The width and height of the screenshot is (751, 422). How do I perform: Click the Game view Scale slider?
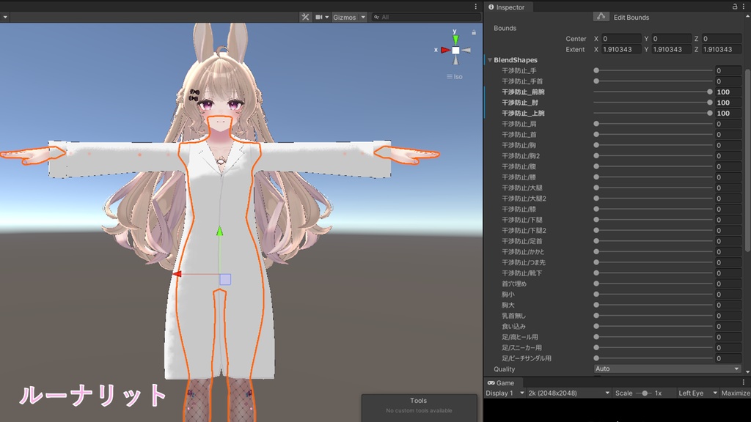(x=645, y=393)
